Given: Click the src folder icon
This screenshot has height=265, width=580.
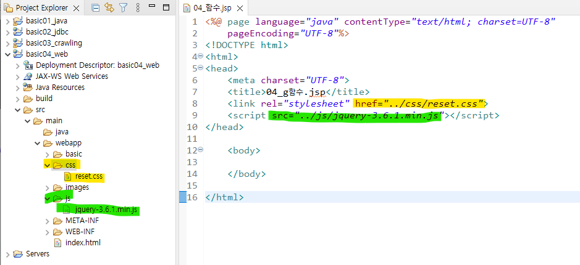Looking at the screenshot, I should 28,110.
